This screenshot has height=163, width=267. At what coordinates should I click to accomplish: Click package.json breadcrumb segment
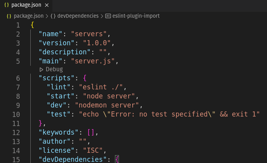tap(29, 16)
